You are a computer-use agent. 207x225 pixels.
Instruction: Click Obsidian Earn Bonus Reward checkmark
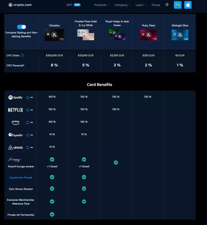[52, 189]
